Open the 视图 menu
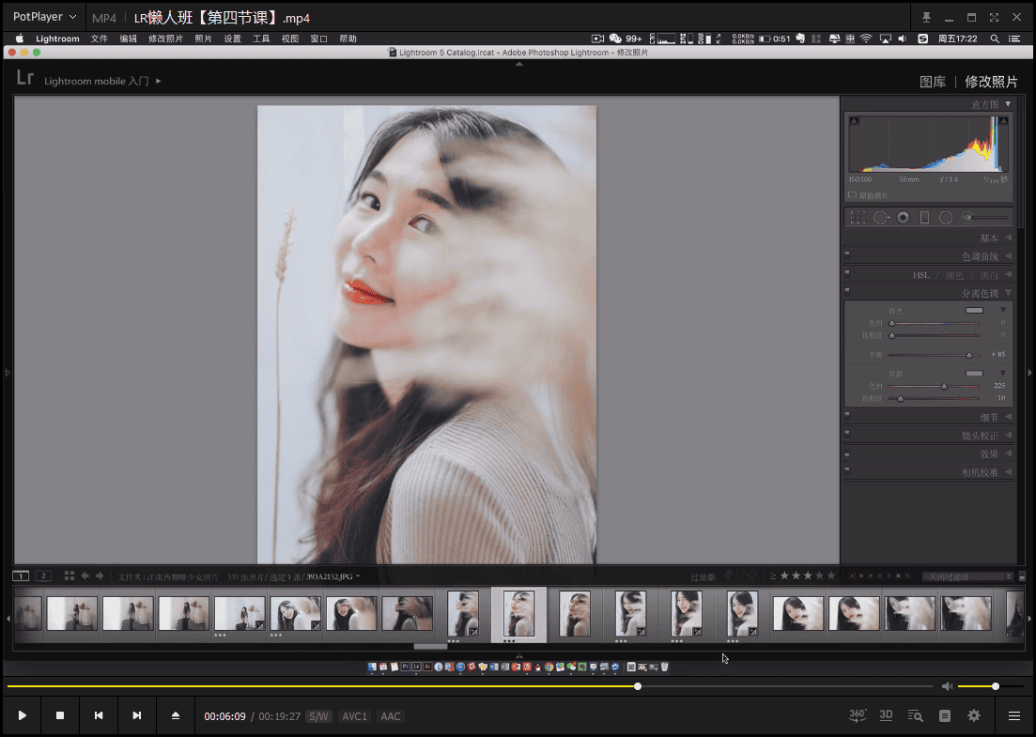 [x=290, y=39]
